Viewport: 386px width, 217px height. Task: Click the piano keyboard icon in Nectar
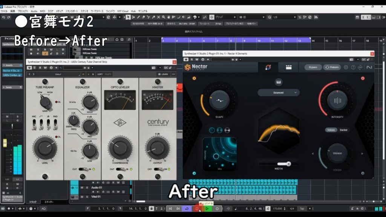pos(279,83)
